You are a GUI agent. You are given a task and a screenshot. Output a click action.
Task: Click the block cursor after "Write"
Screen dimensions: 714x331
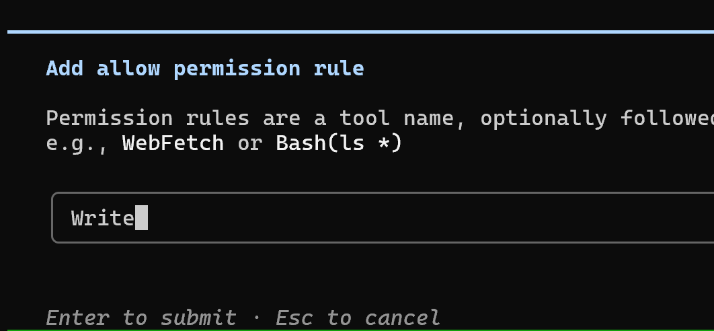pos(142,218)
